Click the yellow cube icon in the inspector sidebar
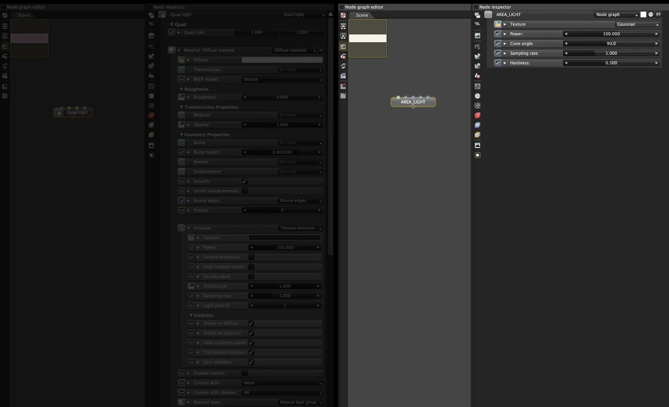Screen dimensions: 669x407 tap(477, 135)
